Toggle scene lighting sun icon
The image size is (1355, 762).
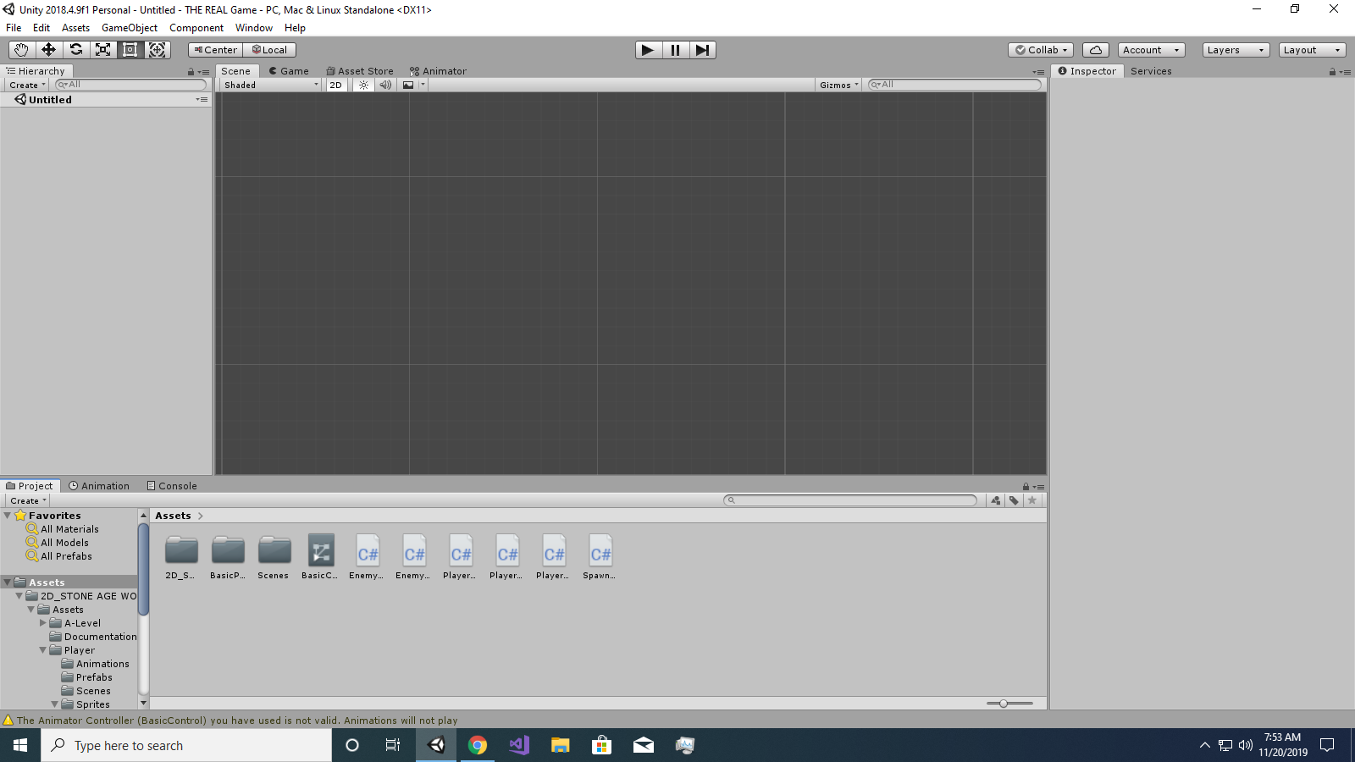tap(363, 85)
